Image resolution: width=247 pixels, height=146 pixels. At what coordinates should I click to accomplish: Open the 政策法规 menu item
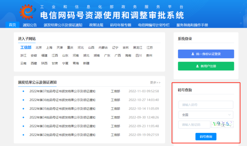pos(96,25)
